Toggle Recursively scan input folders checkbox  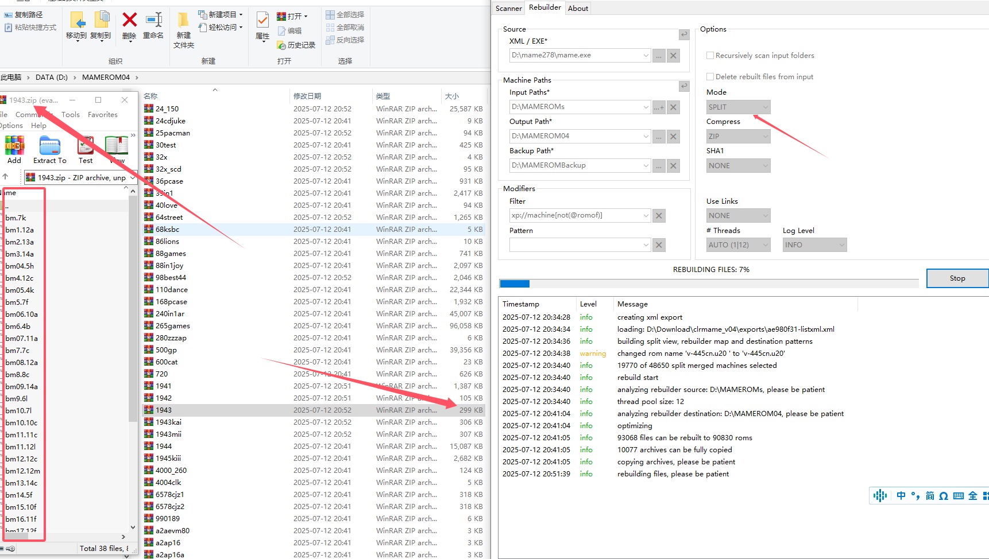(x=710, y=56)
